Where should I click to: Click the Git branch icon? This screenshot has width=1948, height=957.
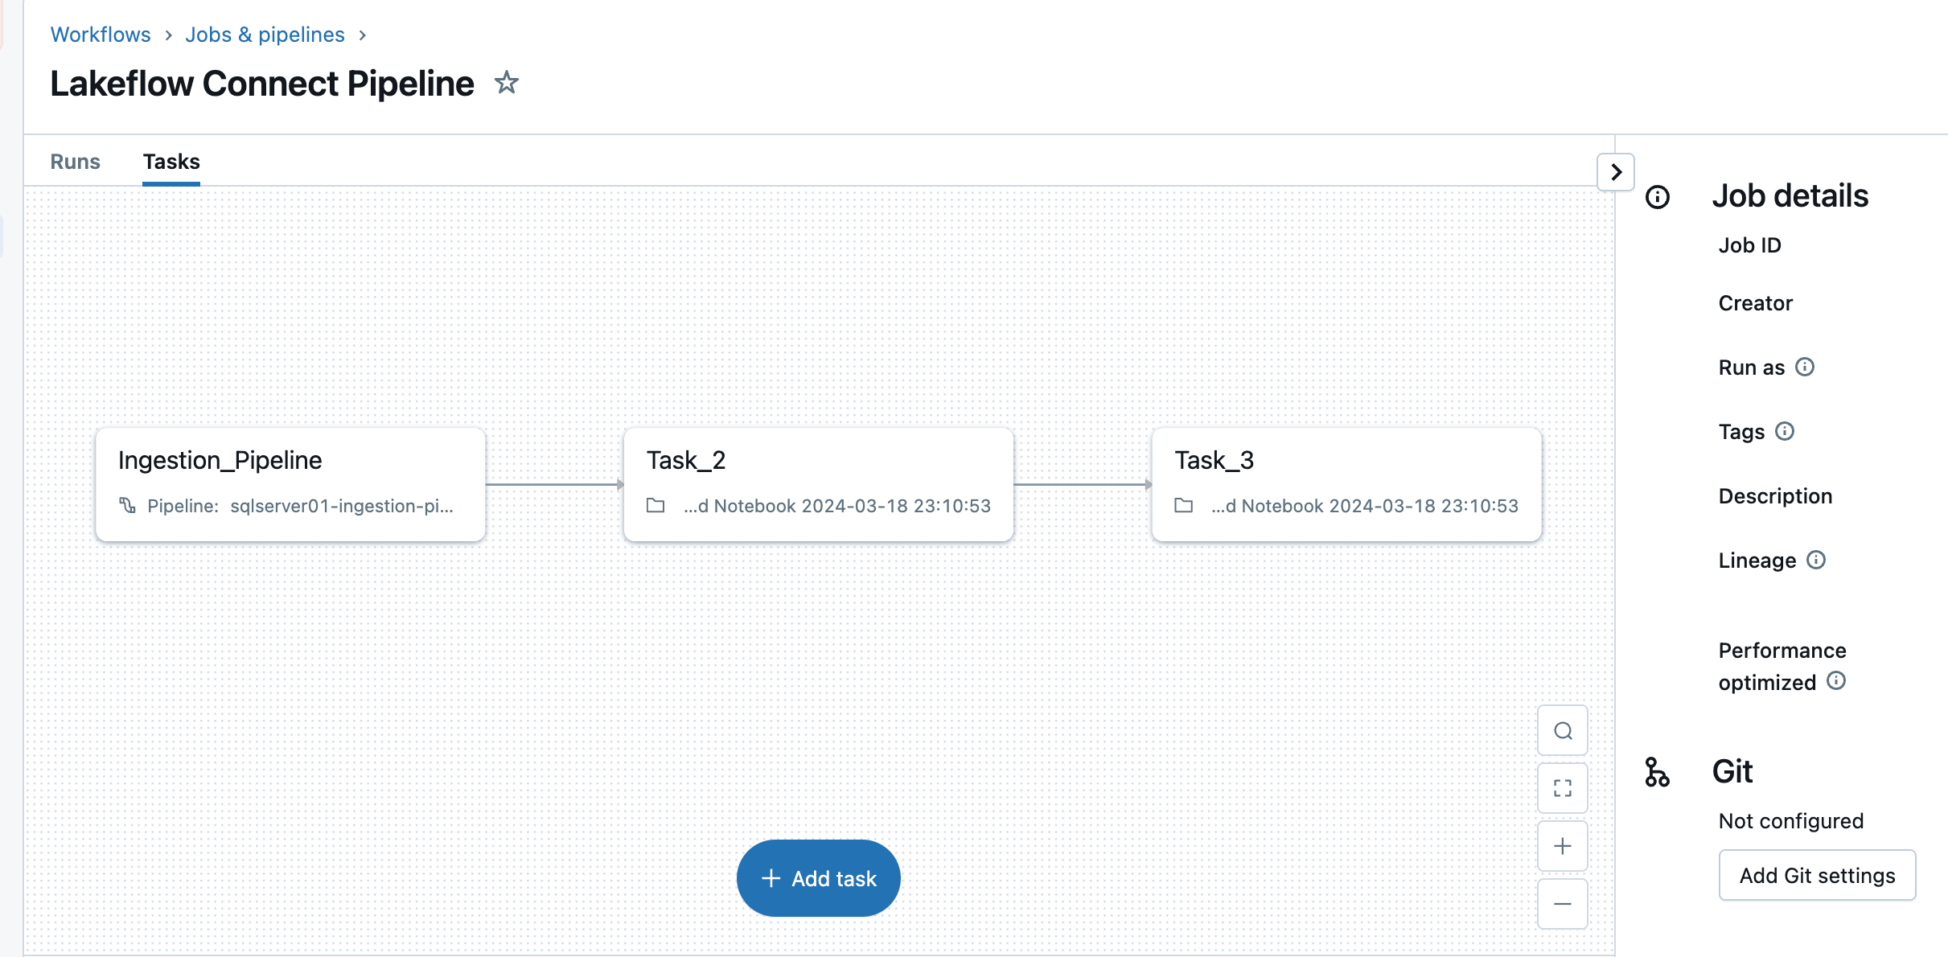(x=1657, y=772)
